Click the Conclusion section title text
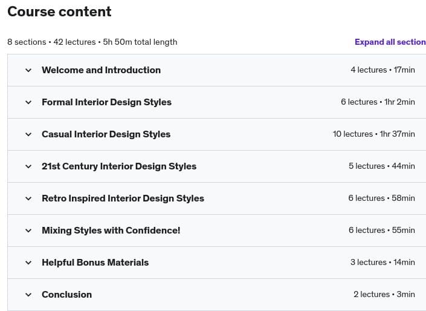 pos(66,295)
